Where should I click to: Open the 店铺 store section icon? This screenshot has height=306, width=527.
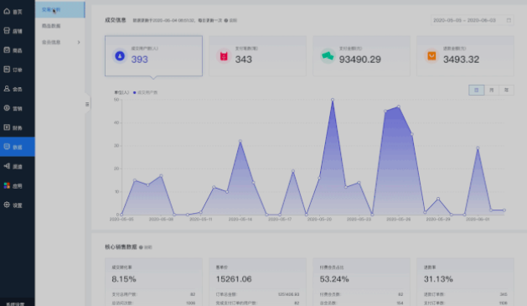pyautogui.click(x=7, y=30)
